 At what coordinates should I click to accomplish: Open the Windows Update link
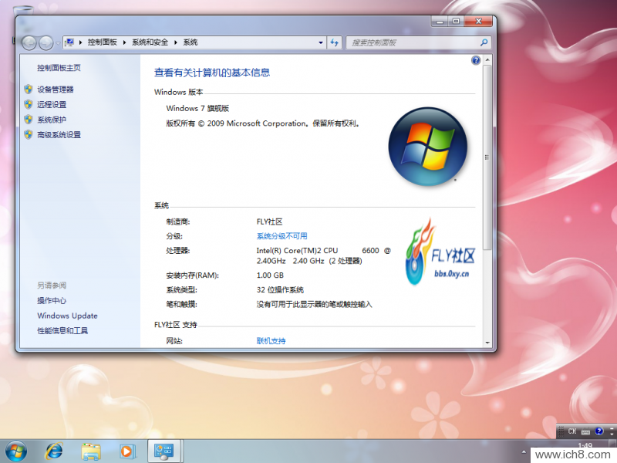tap(67, 316)
